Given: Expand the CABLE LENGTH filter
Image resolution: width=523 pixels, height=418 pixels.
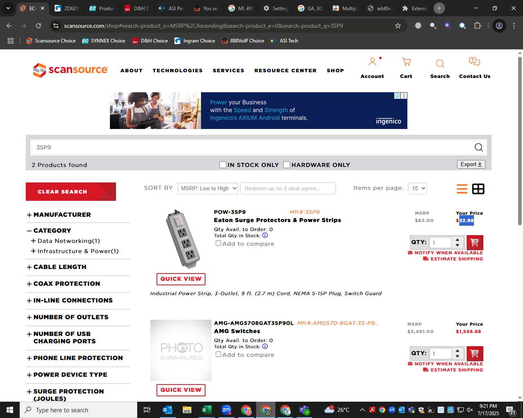Looking at the screenshot, I should [x=56, y=267].
